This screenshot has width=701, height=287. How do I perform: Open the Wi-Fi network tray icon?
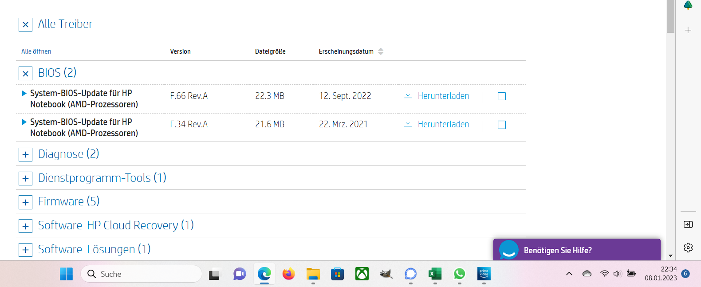pyautogui.click(x=604, y=274)
